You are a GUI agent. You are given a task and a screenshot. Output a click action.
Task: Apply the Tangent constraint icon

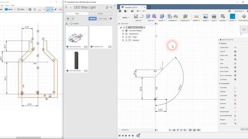coord(235,120)
